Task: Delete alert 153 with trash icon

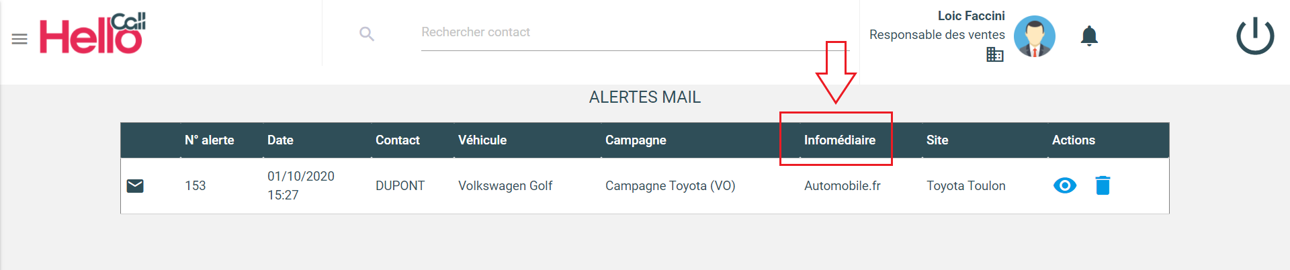Action: pos(1103,185)
